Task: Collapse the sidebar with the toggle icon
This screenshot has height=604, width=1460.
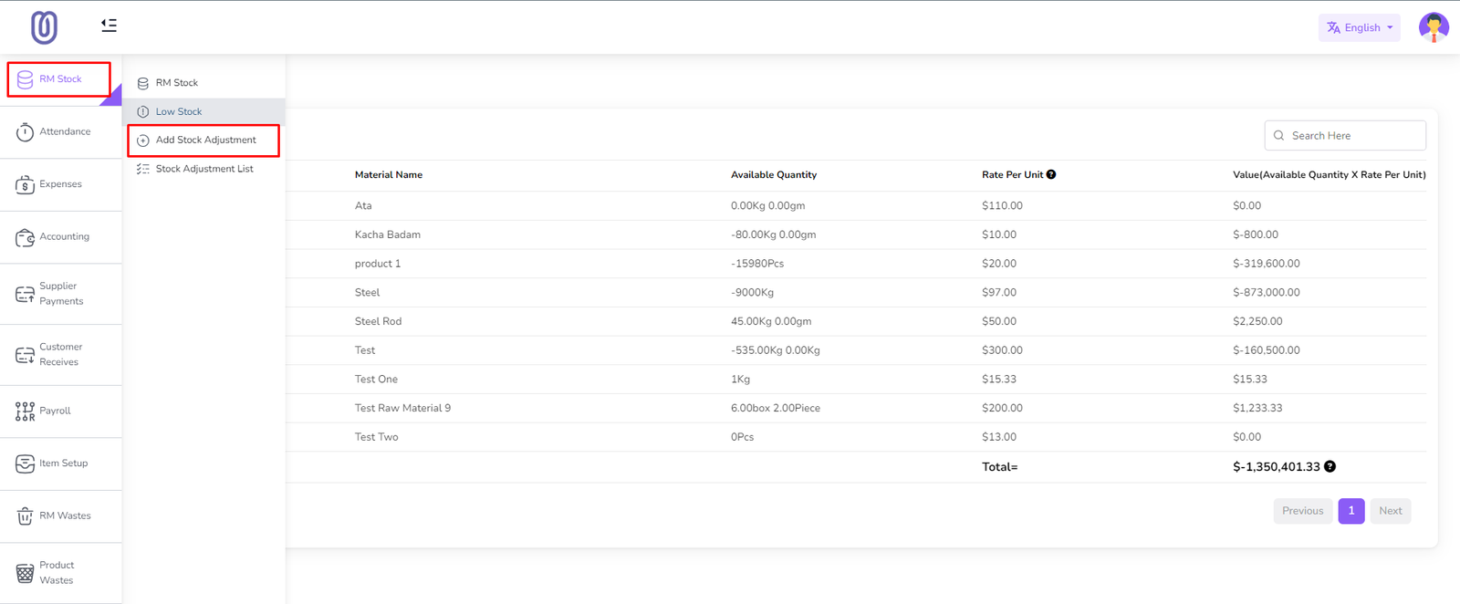Action: [109, 26]
